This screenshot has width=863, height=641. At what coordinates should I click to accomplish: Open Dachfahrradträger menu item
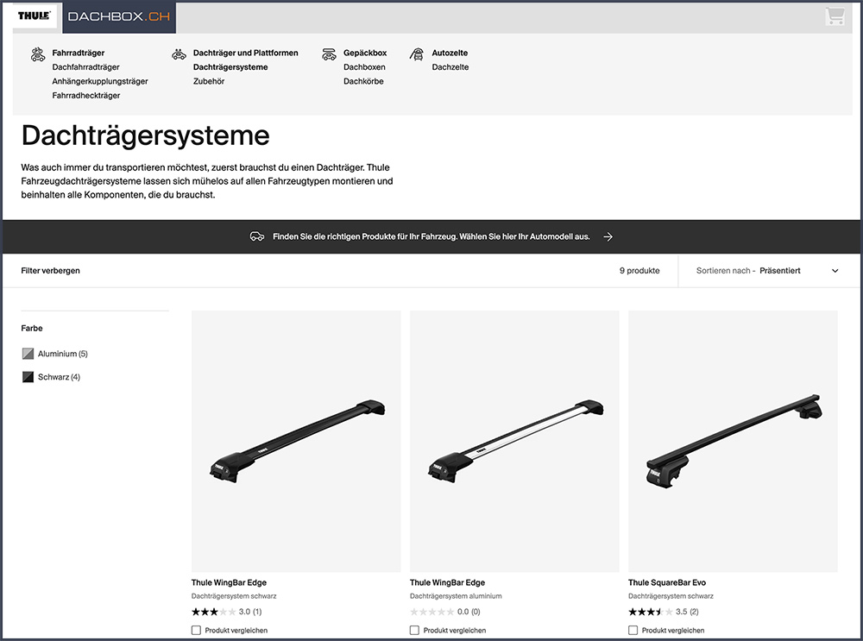click(85, 67)
